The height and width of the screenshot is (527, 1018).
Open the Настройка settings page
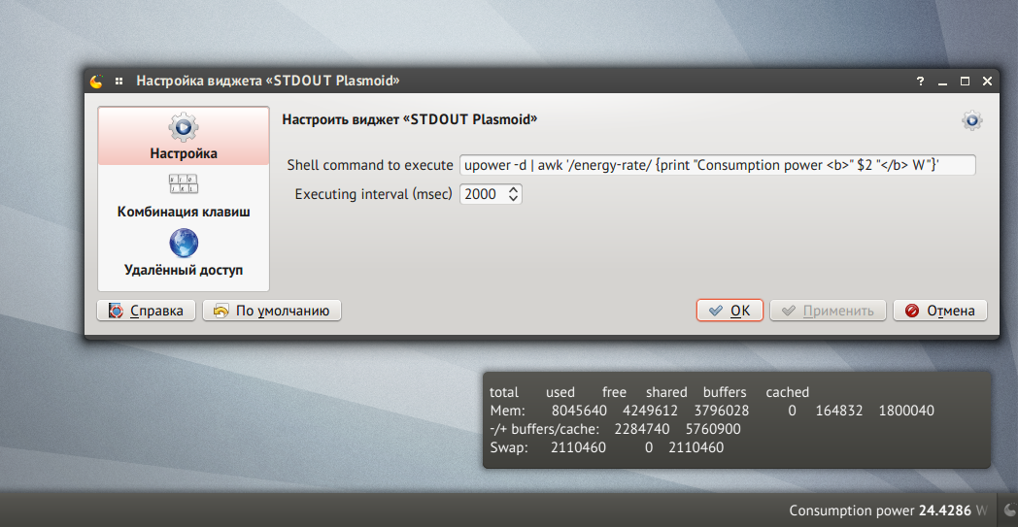(184, 136)
